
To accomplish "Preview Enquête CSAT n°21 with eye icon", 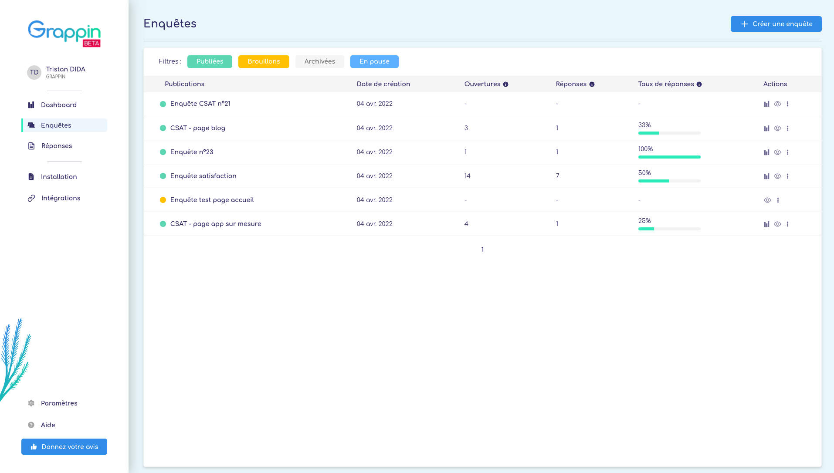I will click(777, 104).
